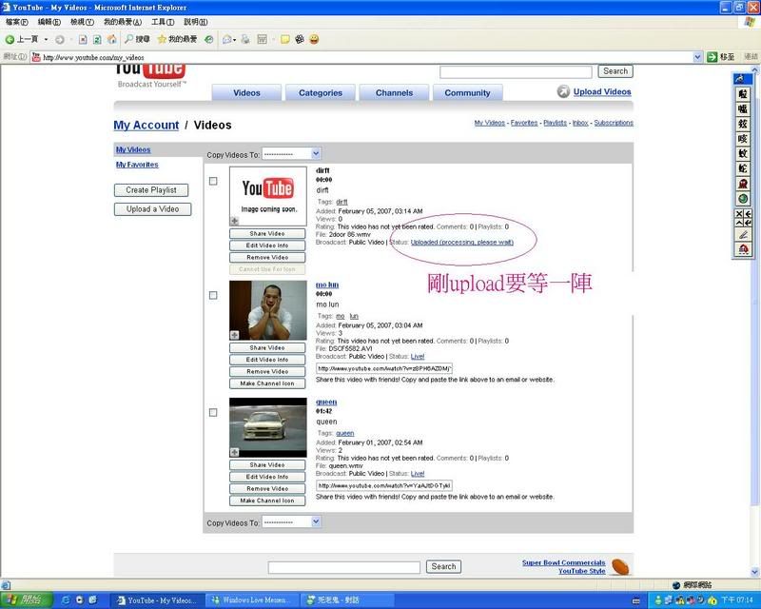
Task: Expand the address bar history dropdown
Action: coord(697,57)
